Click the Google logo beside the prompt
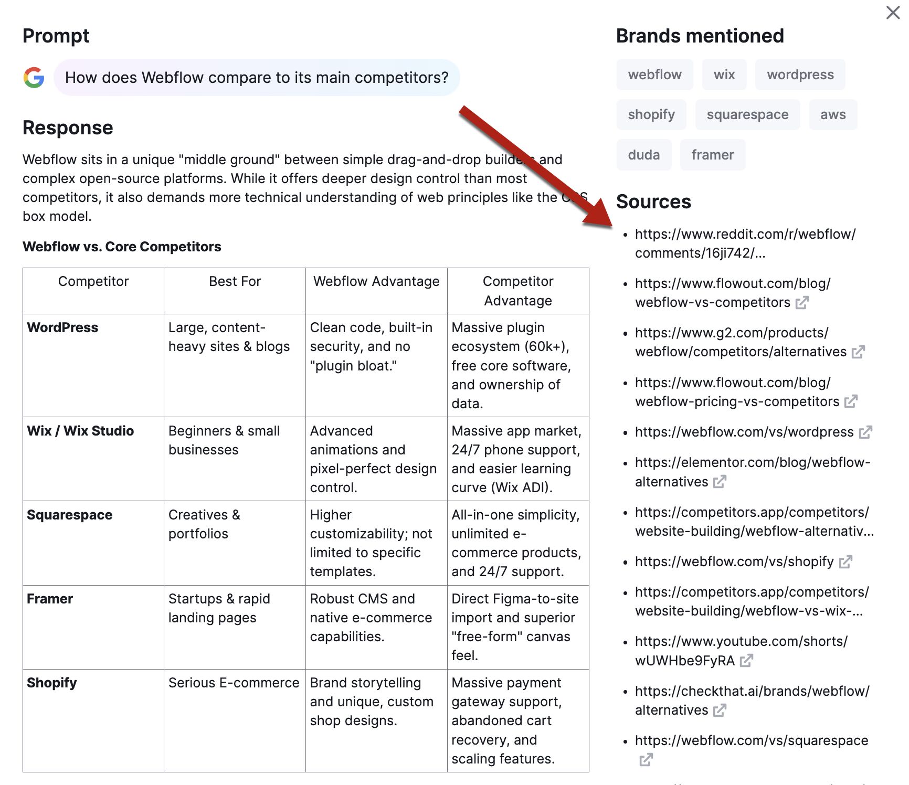Screen dimensions: 909x785 34,78
